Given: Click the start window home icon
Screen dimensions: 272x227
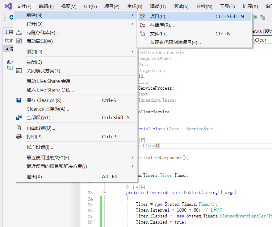Looking at the screenshot, I should (19, 41).
